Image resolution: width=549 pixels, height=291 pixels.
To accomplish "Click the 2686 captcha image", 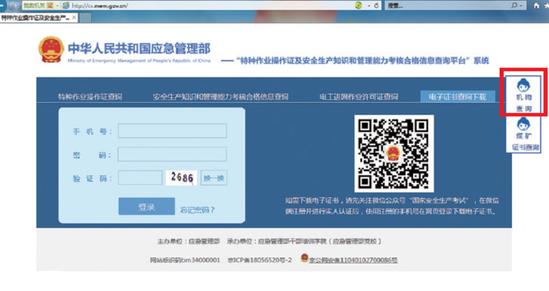I will pos(182,178).
